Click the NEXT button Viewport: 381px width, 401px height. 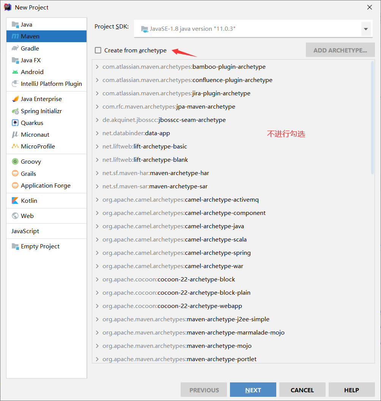point(253,390)
